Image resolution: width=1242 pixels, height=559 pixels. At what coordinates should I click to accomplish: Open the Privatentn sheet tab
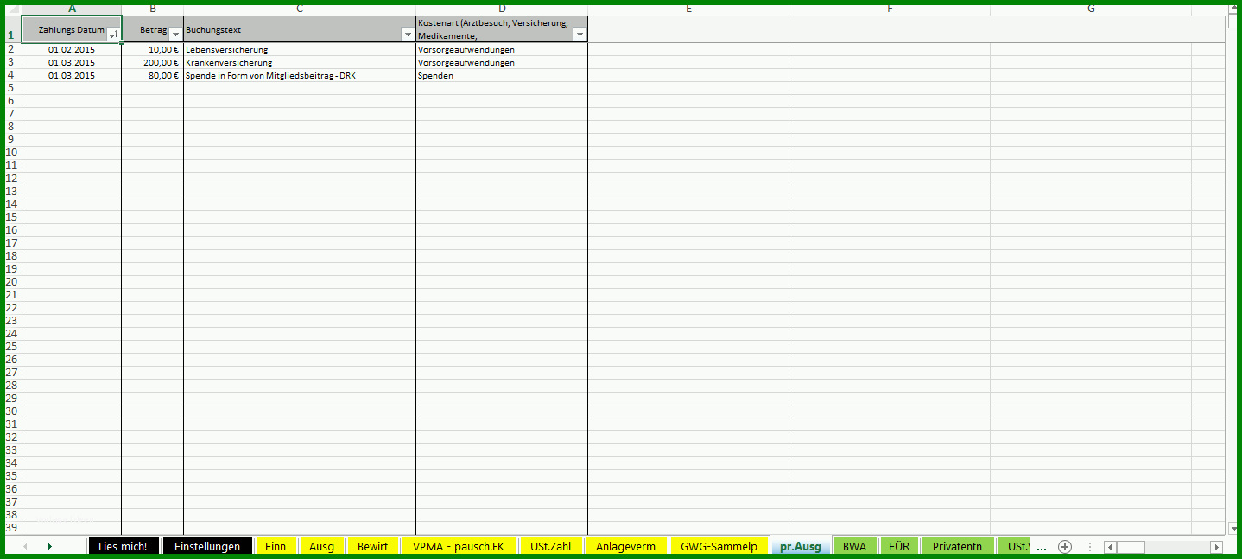957,546
